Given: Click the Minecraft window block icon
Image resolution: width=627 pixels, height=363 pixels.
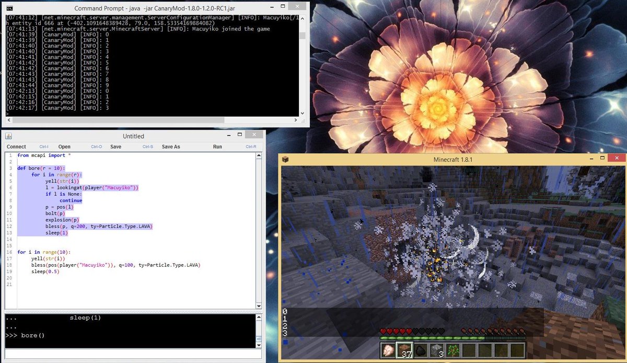Looking at the screenshot, I should click(x=285, y=159).
